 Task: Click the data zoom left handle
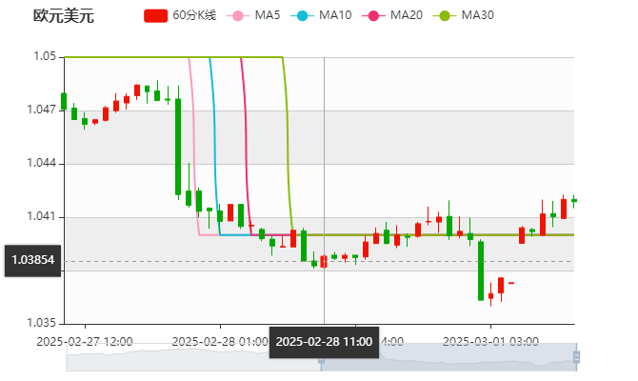[322, 357]
